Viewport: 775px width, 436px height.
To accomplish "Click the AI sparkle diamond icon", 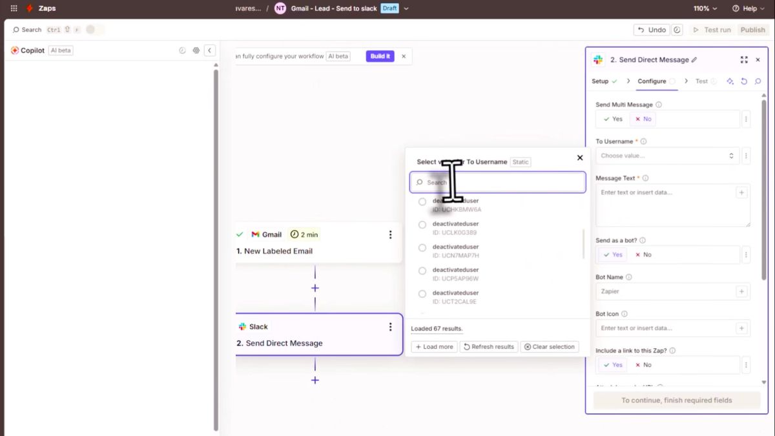I will (x=730, y=81).
